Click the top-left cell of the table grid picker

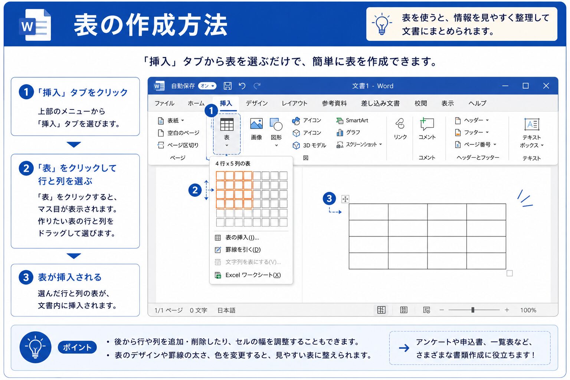[x=220, y=176]
